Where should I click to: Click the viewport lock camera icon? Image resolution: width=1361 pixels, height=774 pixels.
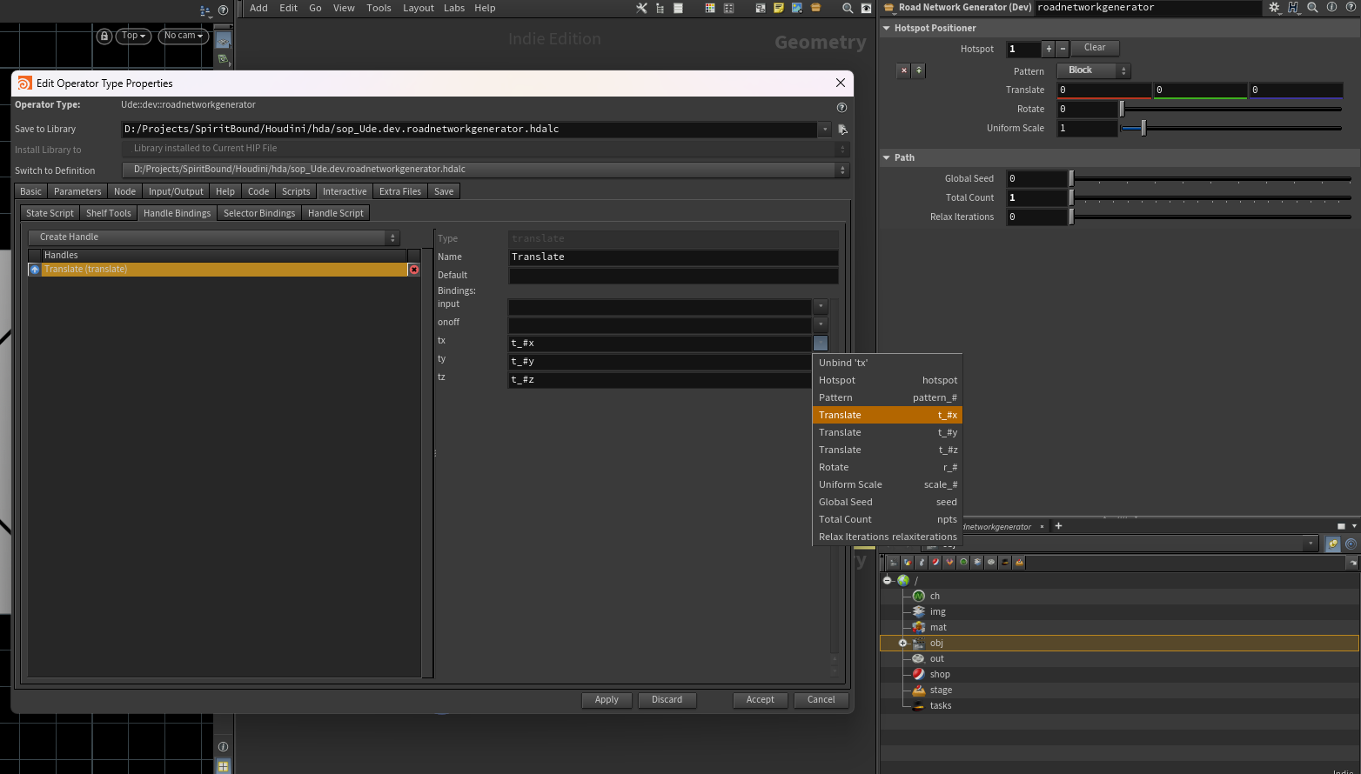[x=104, y=36]
